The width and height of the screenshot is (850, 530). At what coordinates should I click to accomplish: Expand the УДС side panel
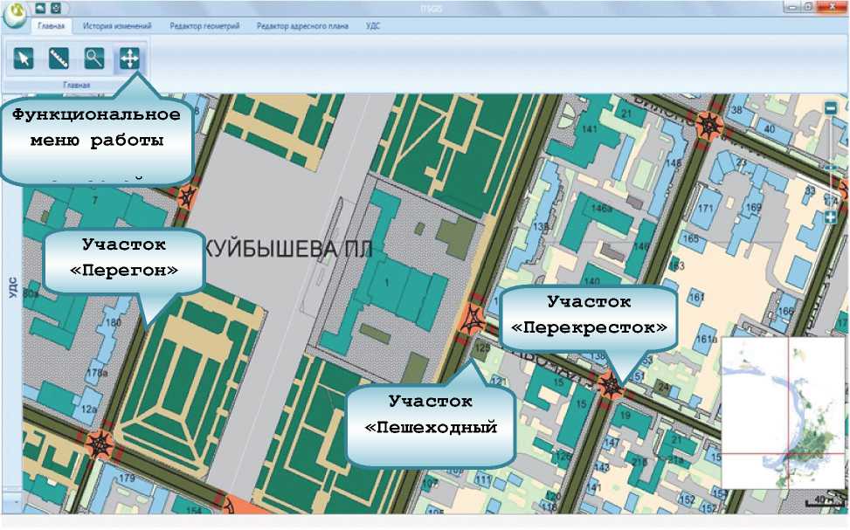pyautogui.click(x=12, y=288)
